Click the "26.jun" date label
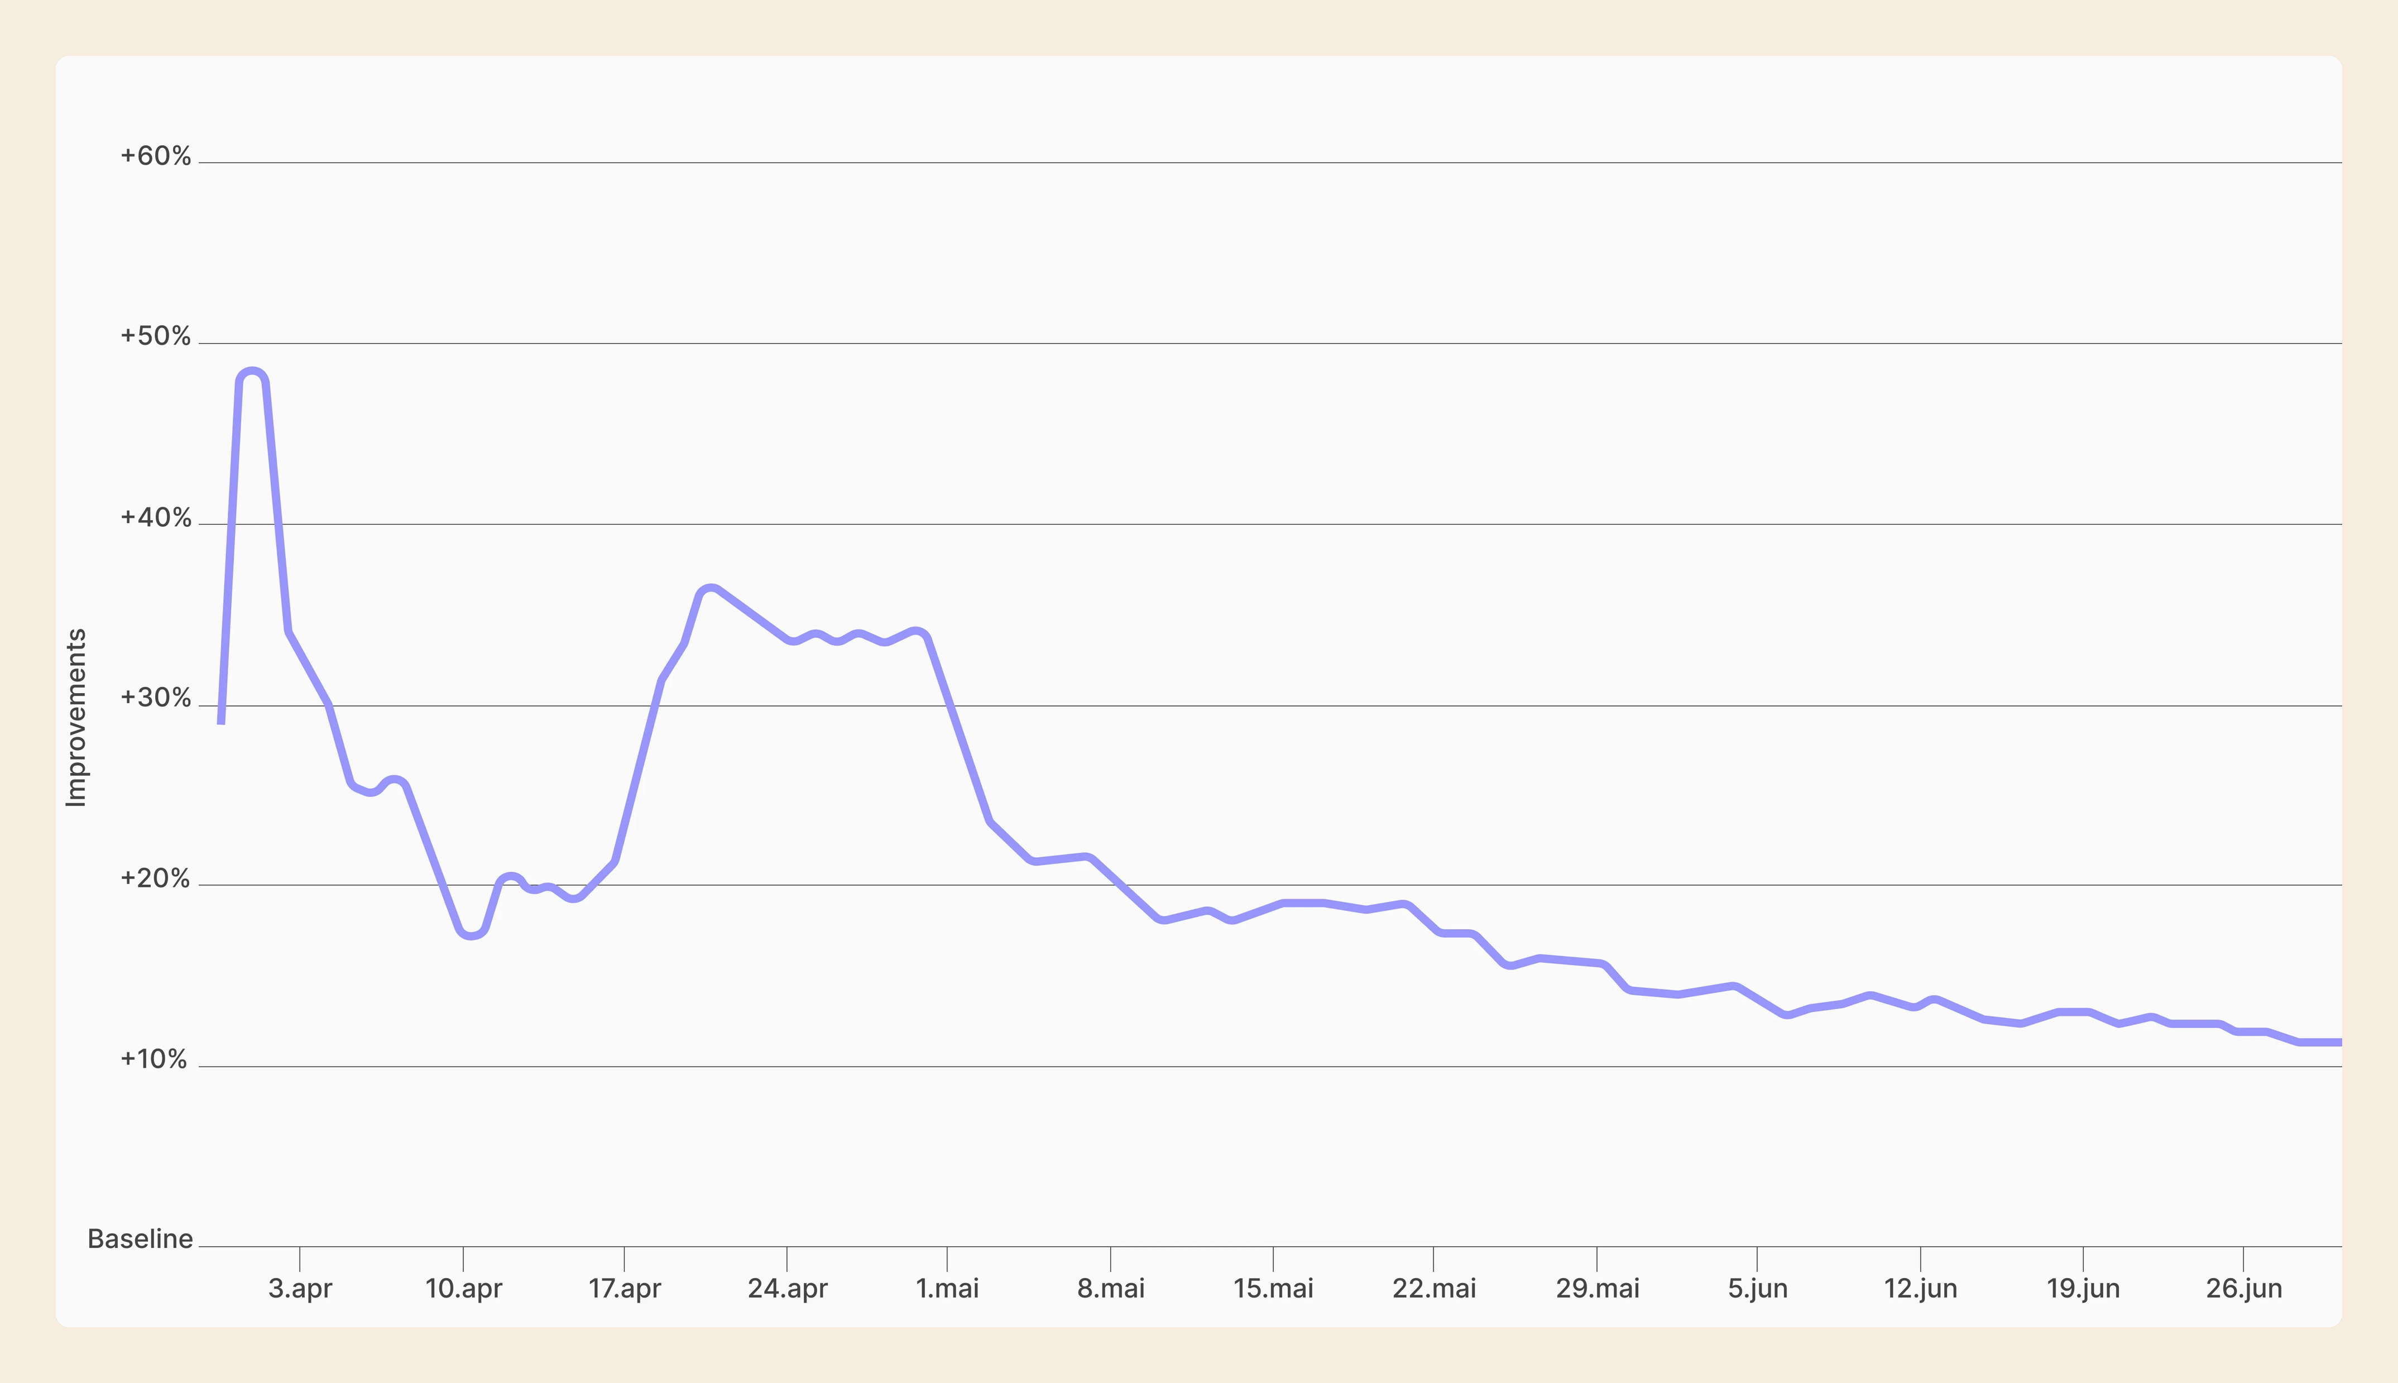Viewport: 2398px width, 1383px height. pyautogui.click(x=2244, y=1289)
